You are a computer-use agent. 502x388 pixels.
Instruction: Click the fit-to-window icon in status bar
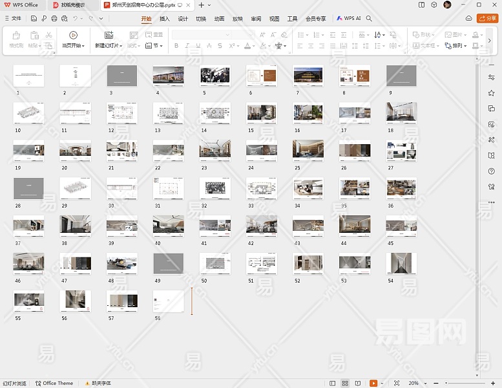click(396, 383)
